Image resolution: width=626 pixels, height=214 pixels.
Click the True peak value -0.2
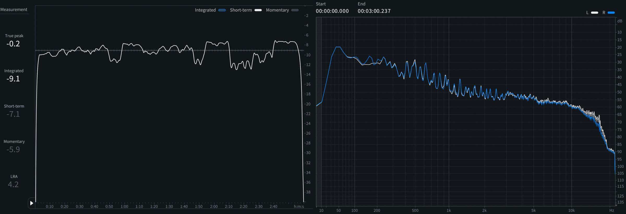coord(13,44)
